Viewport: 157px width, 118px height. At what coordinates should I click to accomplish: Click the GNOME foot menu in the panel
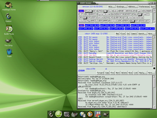(x=51, y=114)
